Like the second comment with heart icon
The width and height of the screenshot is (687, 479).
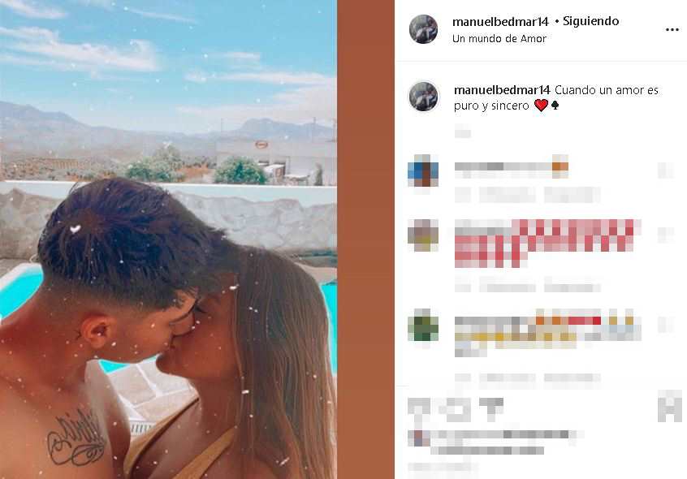[x=666, y=235]
